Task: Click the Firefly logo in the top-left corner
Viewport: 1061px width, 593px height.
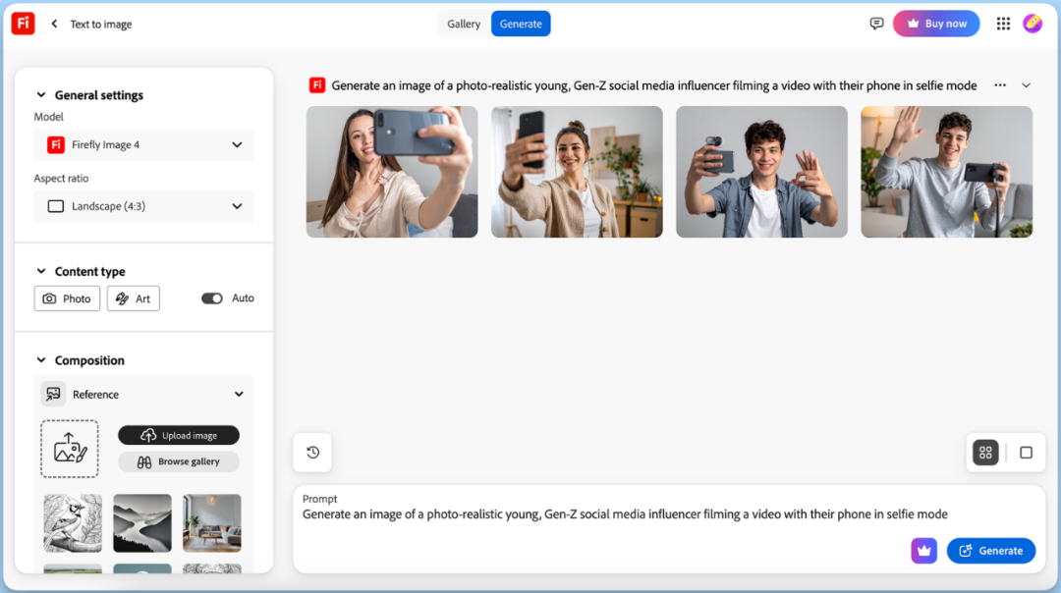Action: (x=23, y=24)
